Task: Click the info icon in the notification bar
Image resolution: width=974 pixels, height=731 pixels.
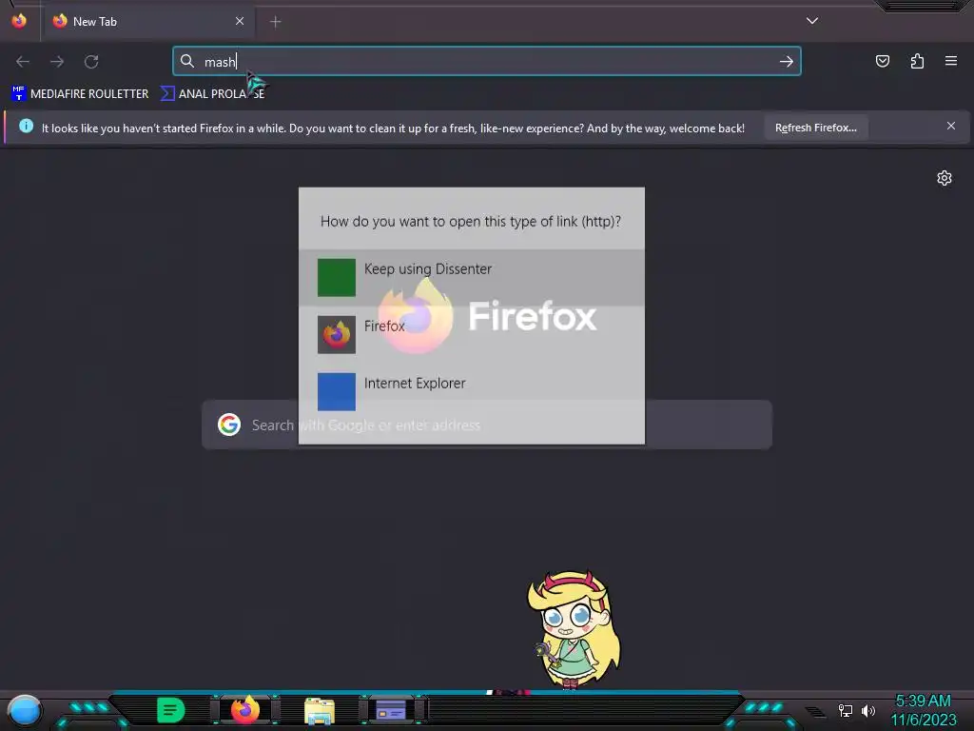Action: point(26,127)
